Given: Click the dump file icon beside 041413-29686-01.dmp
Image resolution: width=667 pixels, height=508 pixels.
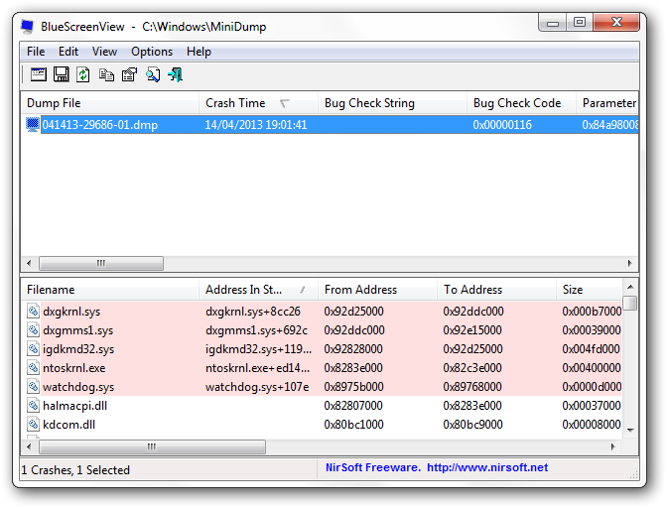Looking at the screenshot, I should coord(33,125).
